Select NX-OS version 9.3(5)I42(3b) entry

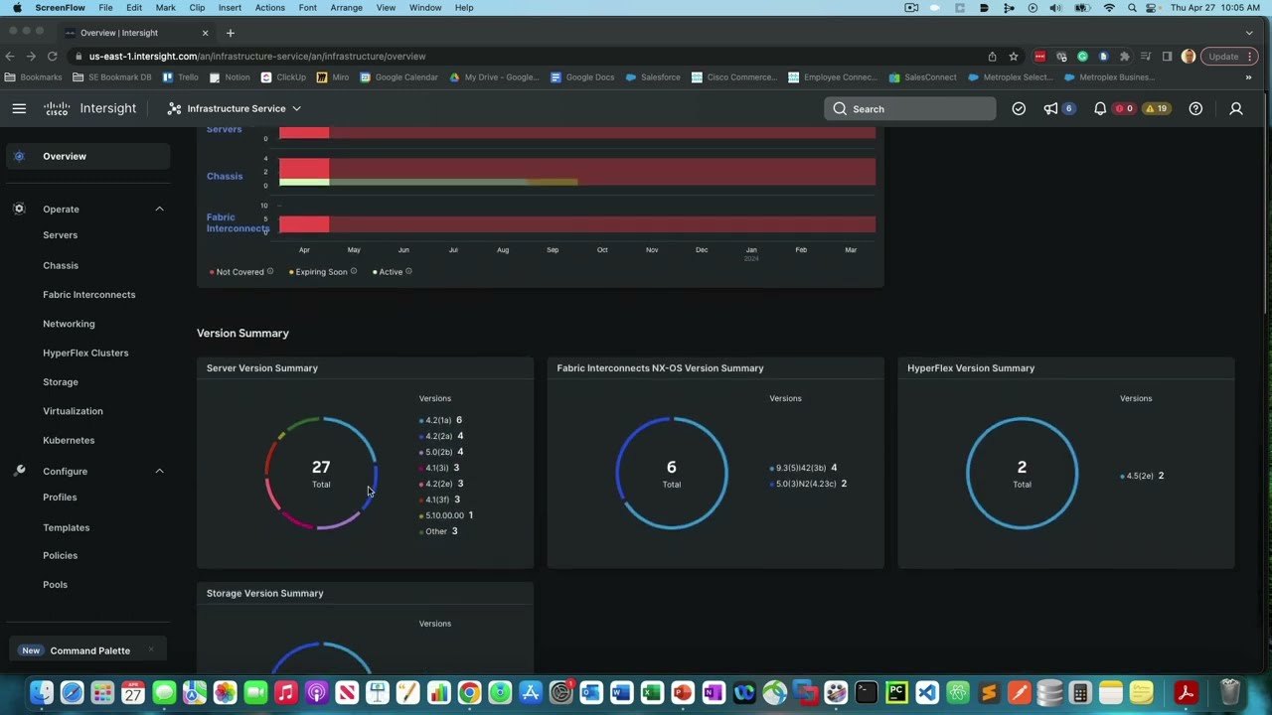pyautogui.click(x=803, y=468)
